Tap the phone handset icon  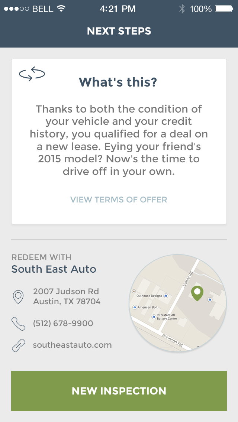pyautogui.click(x=18, y=324)
